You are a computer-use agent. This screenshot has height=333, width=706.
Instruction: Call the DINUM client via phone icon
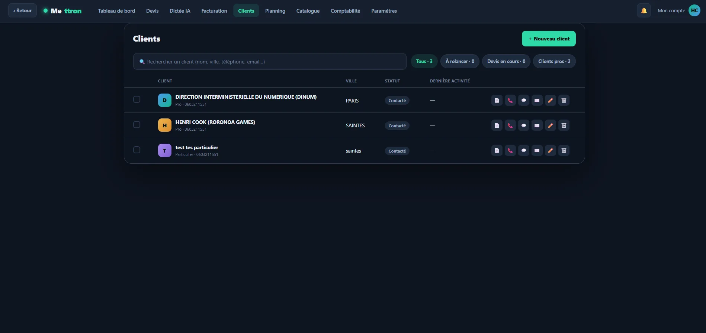(x=510, y=100)
